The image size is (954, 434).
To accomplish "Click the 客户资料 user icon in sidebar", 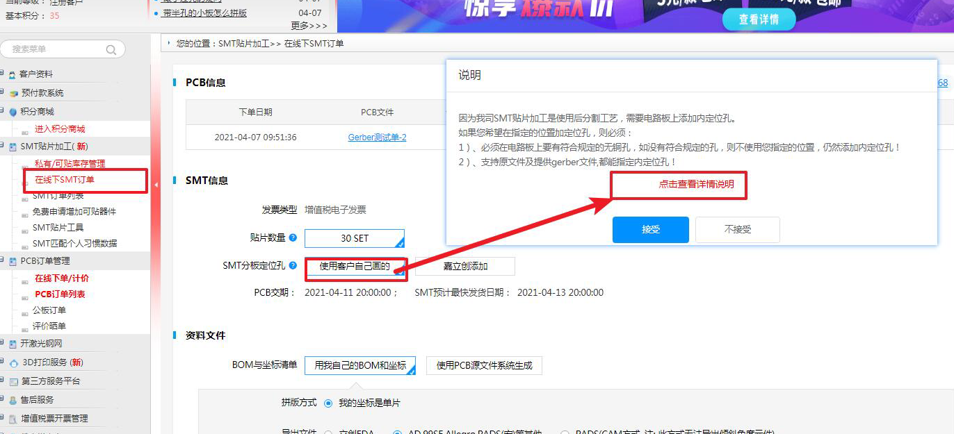I will tap(13, 74).
